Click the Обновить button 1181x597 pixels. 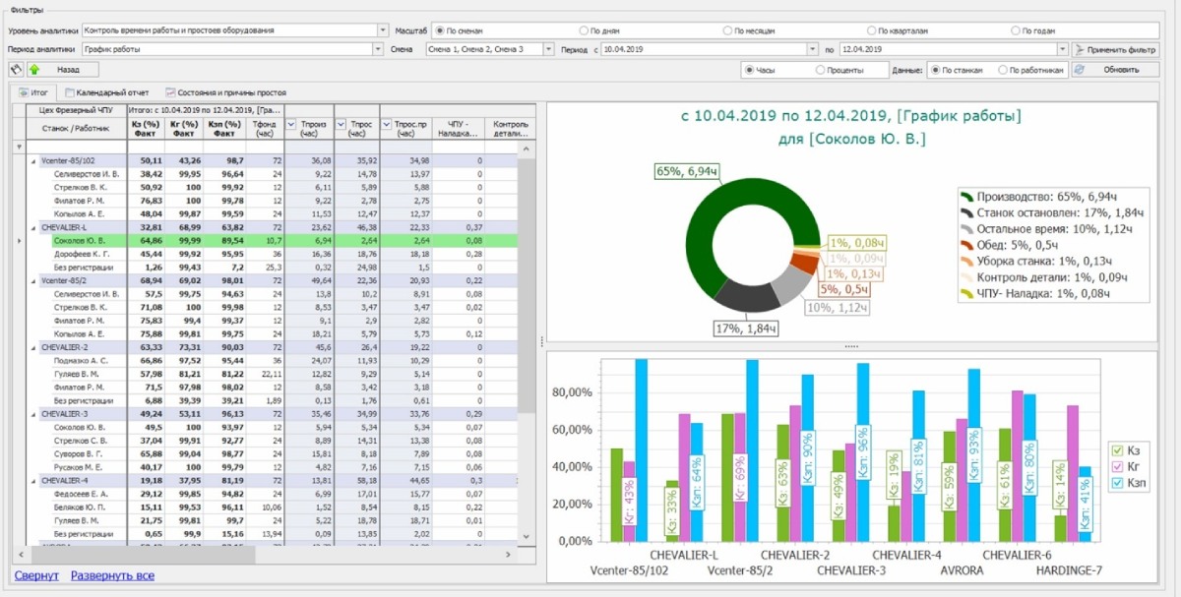coord(1116,70)
